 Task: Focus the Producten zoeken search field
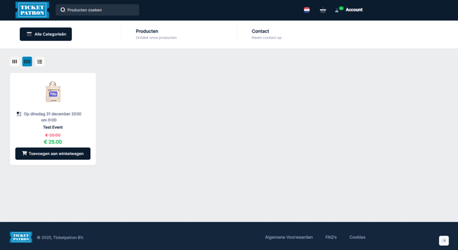[x=97, y=10]
